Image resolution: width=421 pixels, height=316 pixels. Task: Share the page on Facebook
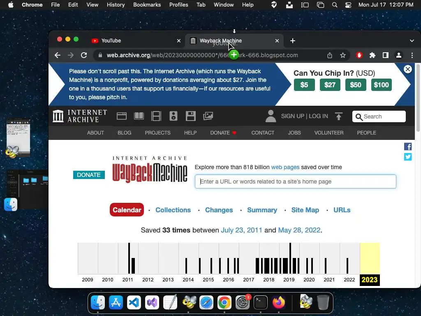[408, 146]
